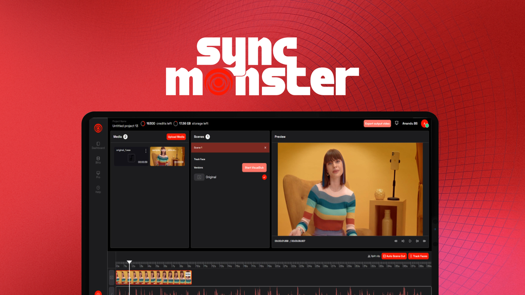Go to Dashboard in the sidebar

(x=98, y=144)
